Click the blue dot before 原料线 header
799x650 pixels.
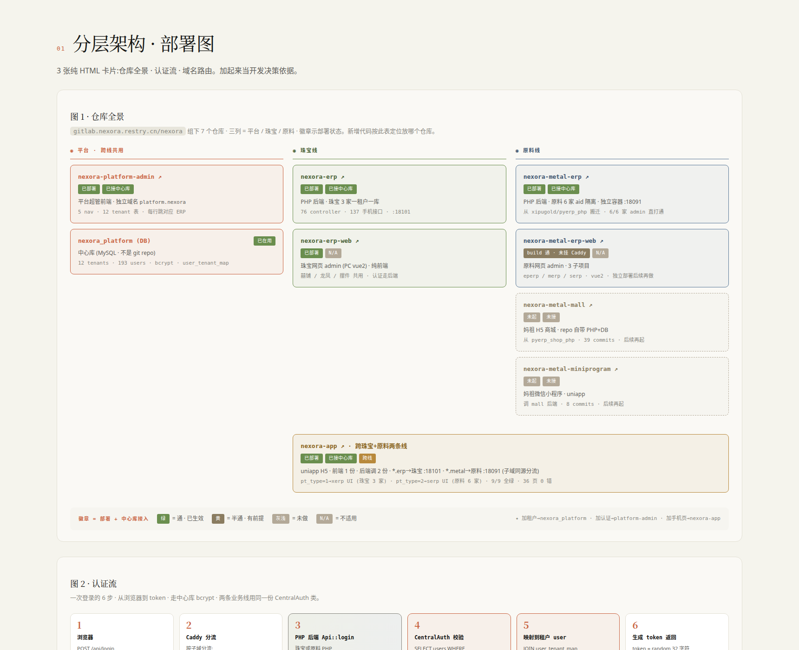[517, 151]
